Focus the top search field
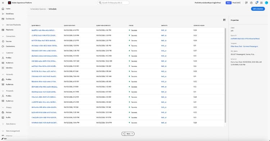Viewport: 270px width, 141px height. 113,3
